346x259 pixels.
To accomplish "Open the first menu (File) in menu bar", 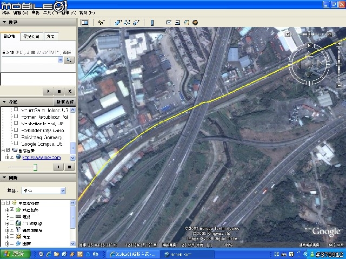I will tap(6, 13).
